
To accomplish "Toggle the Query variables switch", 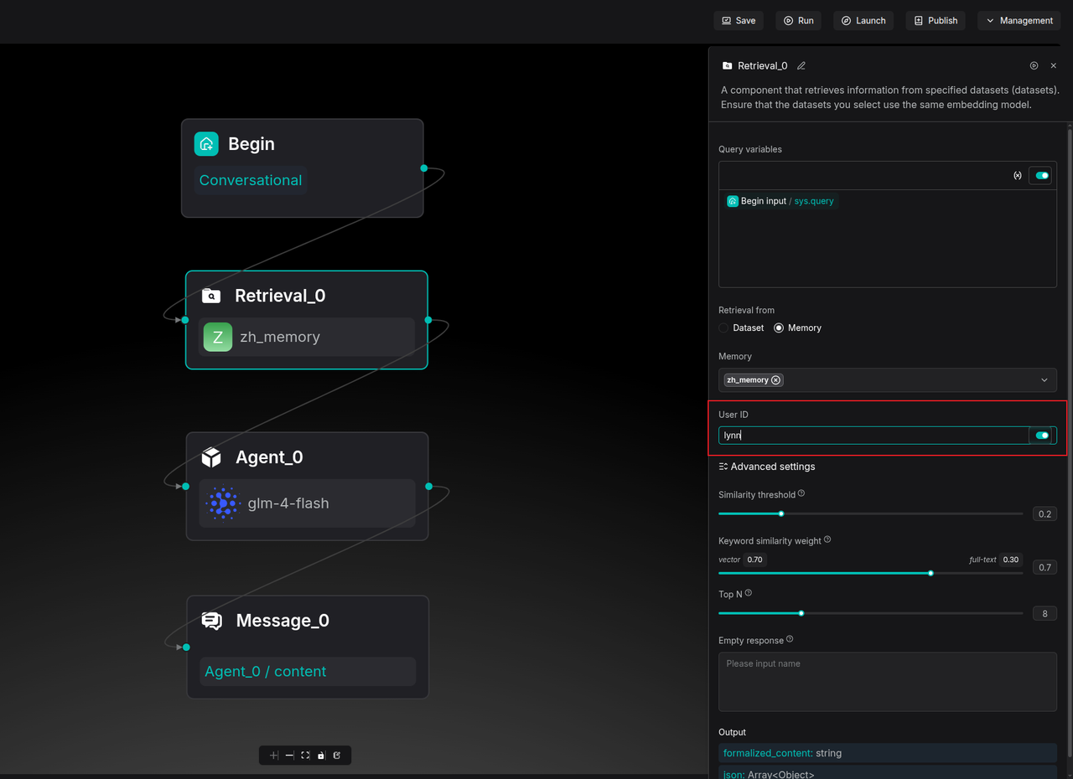I will 1041,176.
